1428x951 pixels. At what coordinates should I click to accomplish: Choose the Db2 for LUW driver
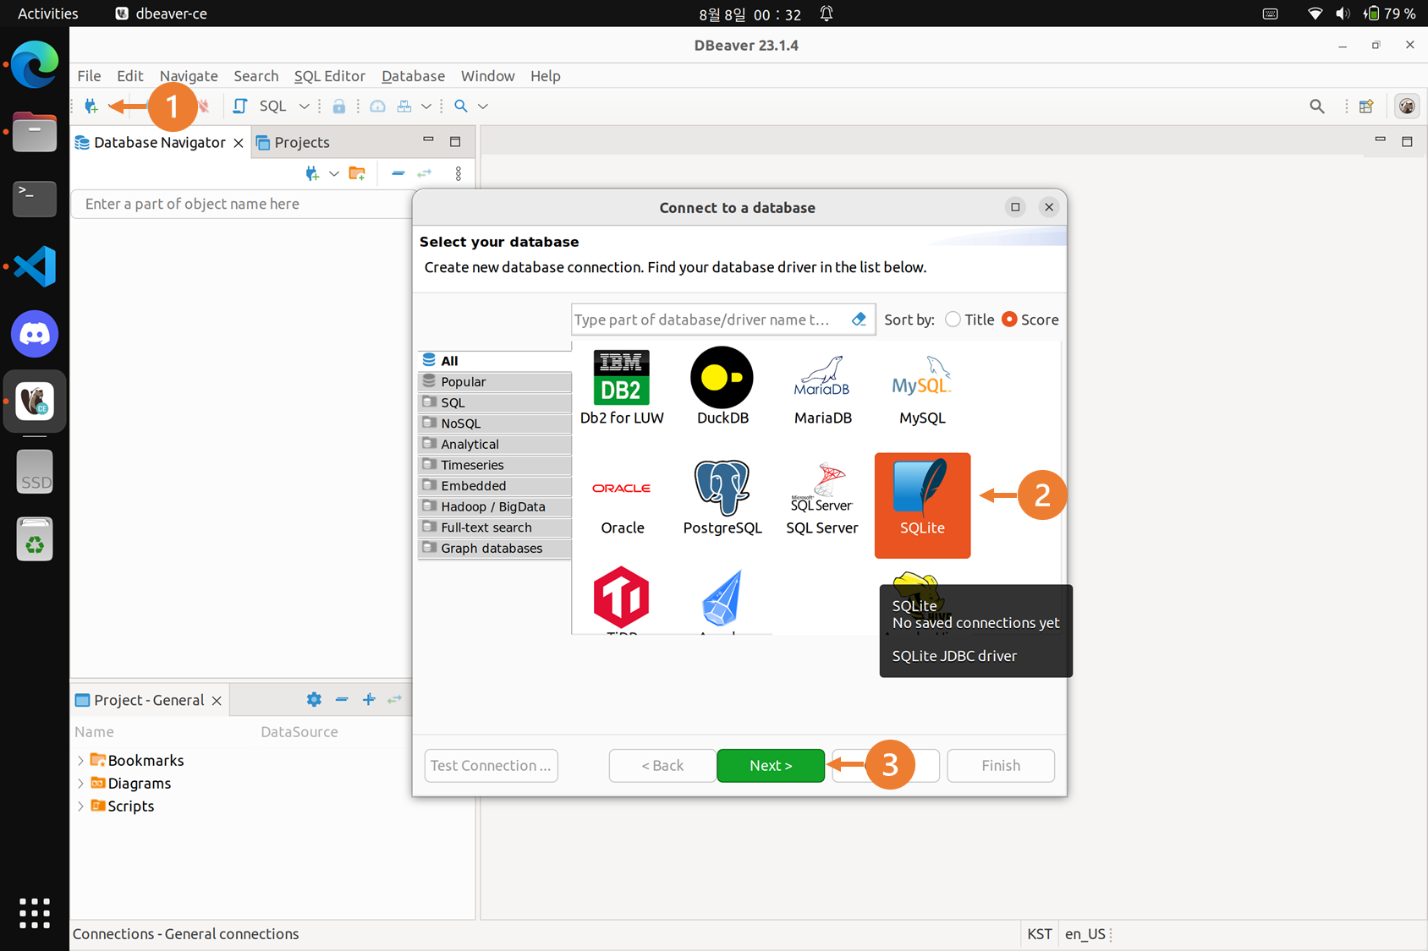[x=622, y=387]
